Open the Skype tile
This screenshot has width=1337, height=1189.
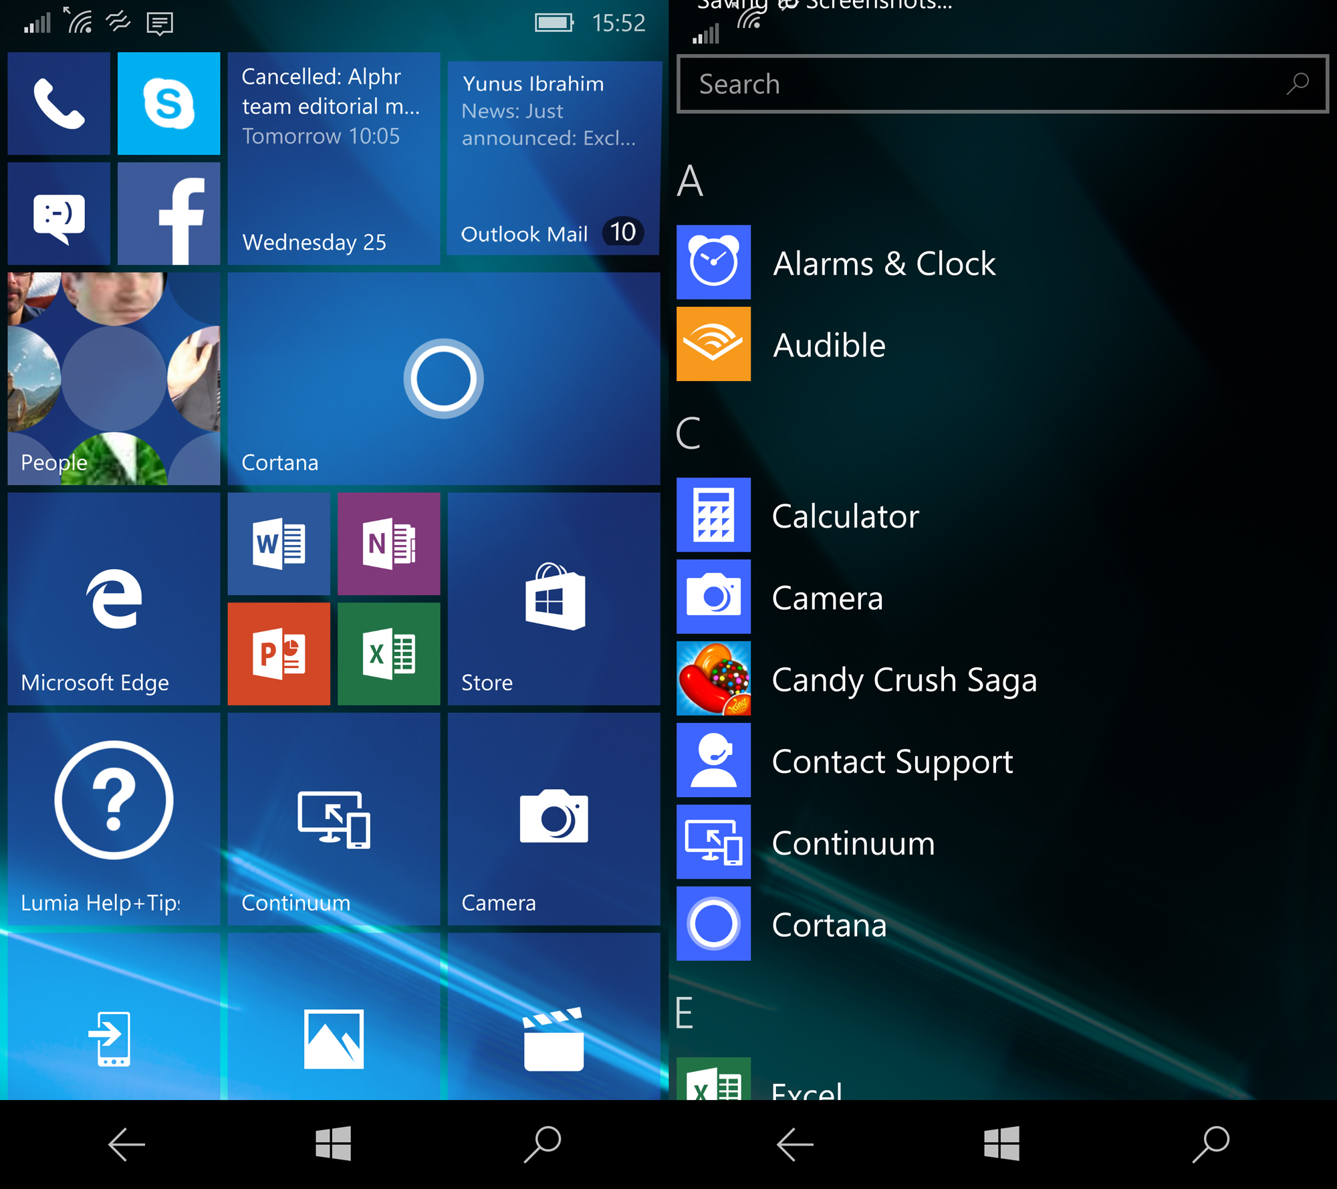point(168,104)
